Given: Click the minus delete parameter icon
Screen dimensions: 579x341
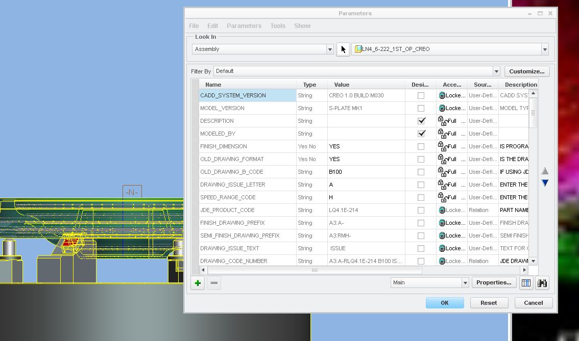Looking at the screenshot, I should coord(214,283).
